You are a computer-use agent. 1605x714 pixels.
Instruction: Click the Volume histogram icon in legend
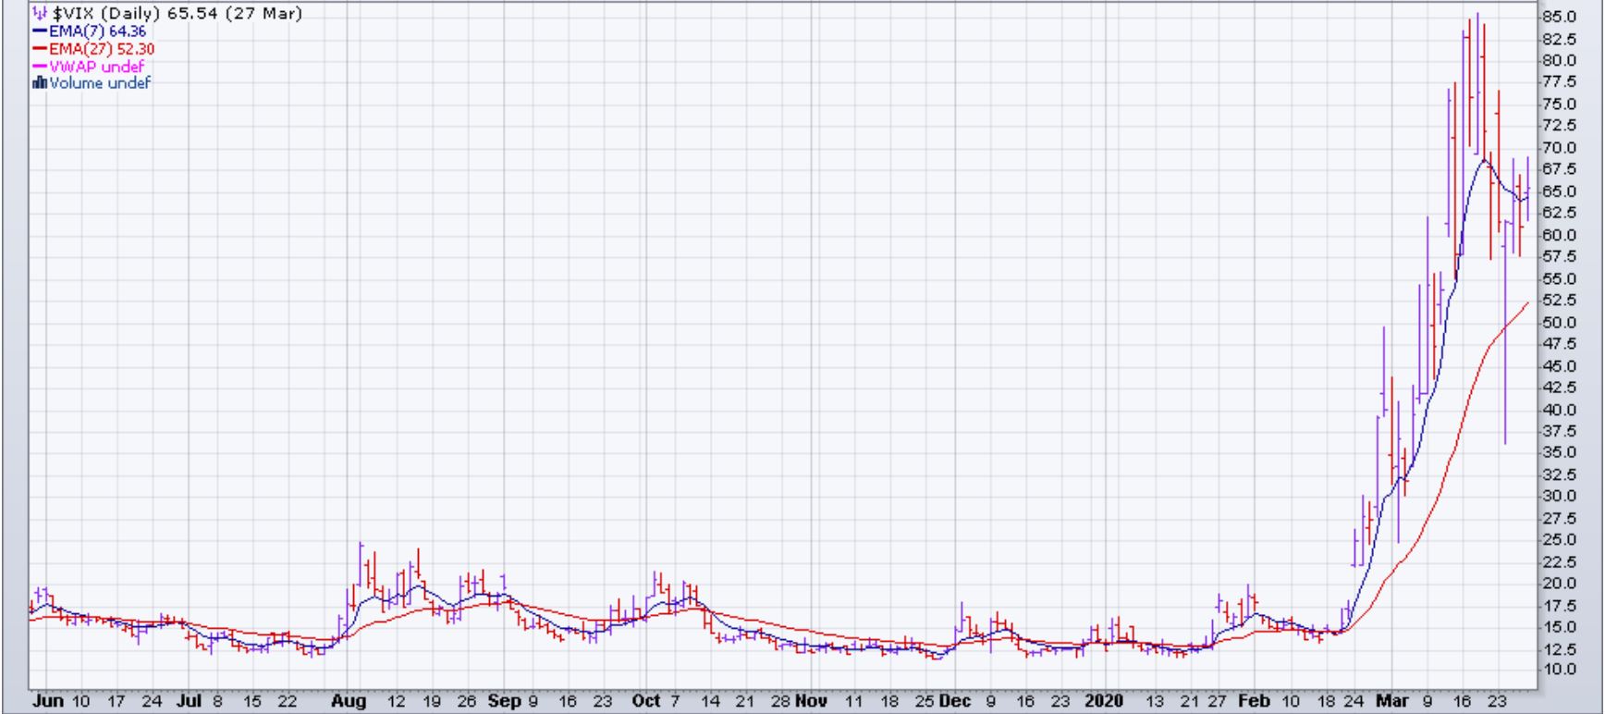click(x=39, y=83)
